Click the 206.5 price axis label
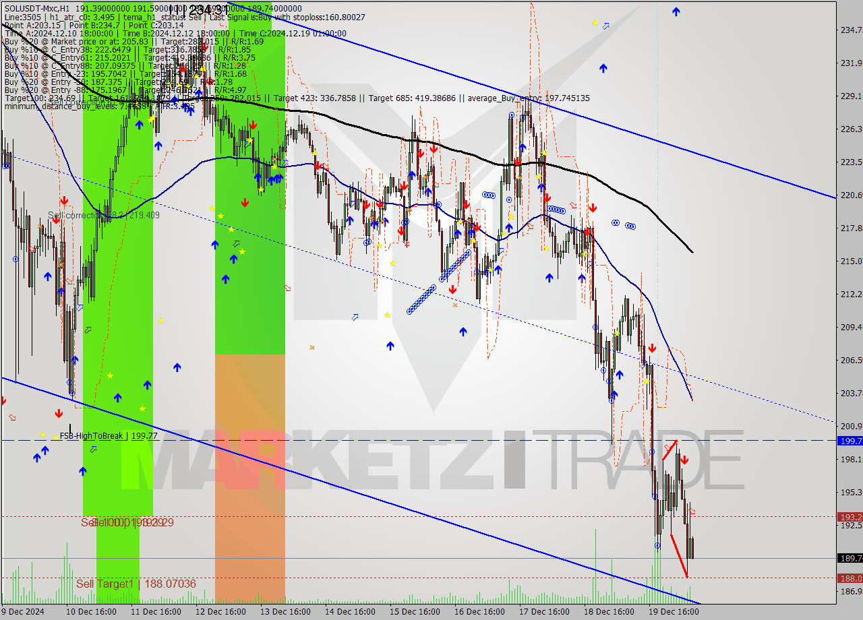The width and height of the screenshot is (863, 620). click(851, 361)
